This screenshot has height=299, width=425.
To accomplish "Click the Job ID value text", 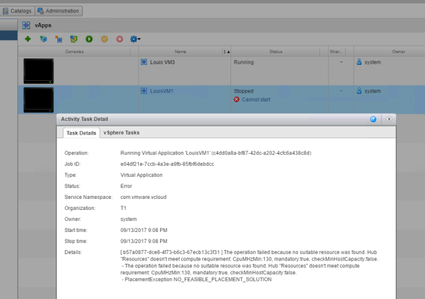I will [x=167, y=164].
